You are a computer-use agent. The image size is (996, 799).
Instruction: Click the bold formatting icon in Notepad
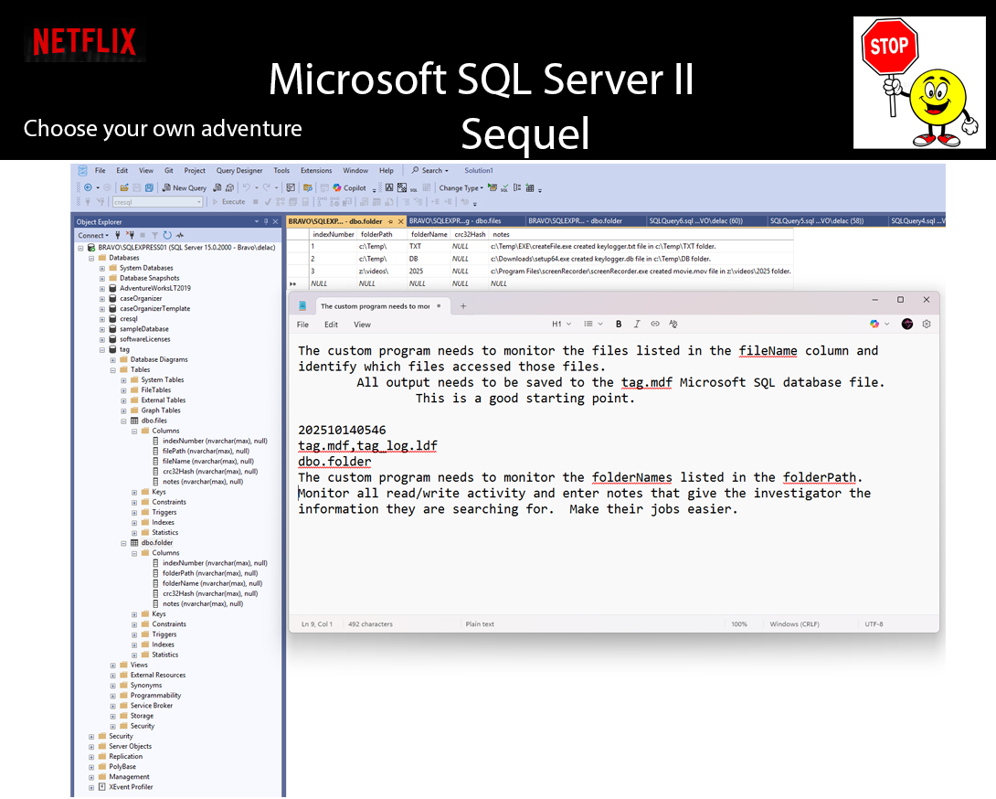[619, 324]
